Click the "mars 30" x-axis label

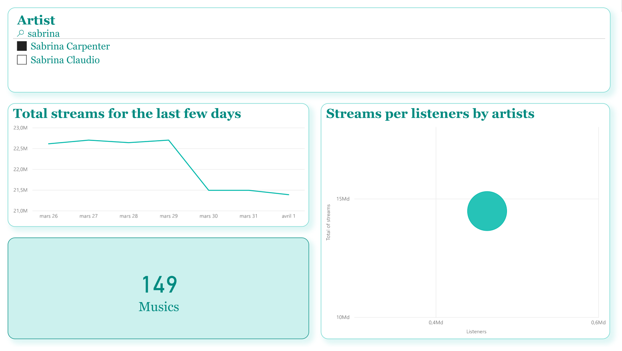click(x=209, y=216)
